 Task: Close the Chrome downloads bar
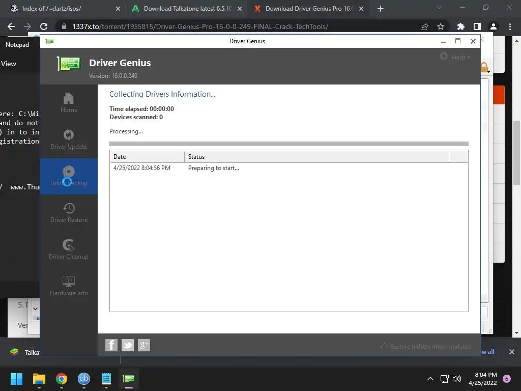512,352
